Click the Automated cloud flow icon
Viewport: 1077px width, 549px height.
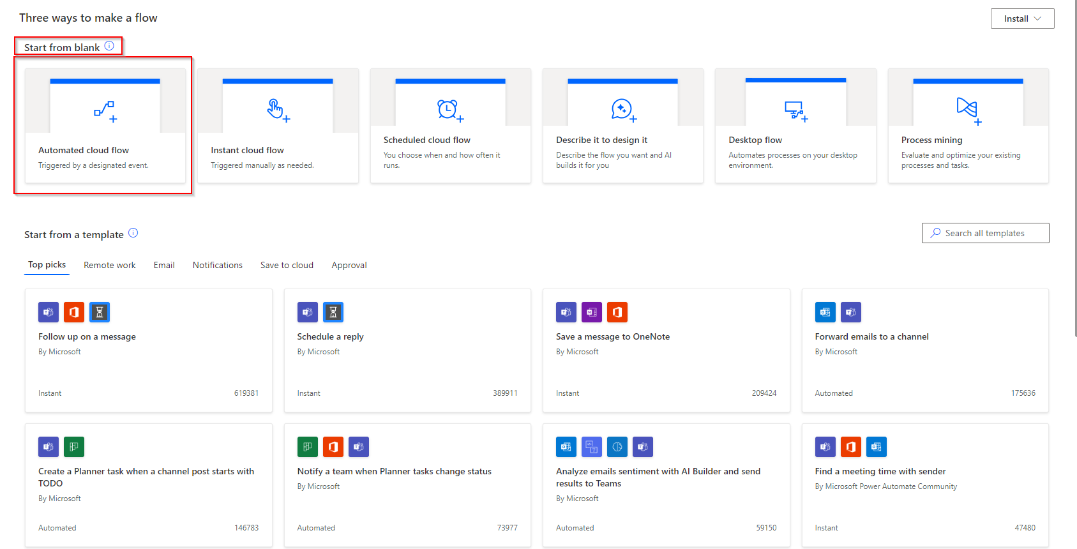pos(105,111)
